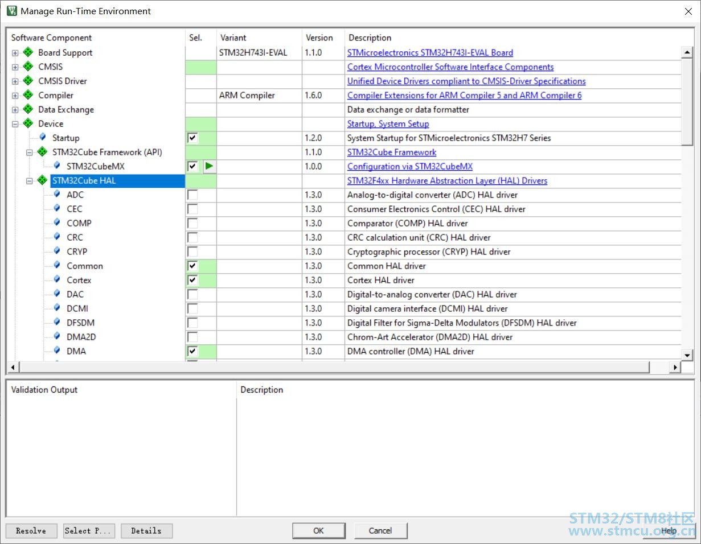The width and height of the screenshot is (701, 544).
Task: Launch STM32CubeMX with the green play button
Action: (210, 166)
